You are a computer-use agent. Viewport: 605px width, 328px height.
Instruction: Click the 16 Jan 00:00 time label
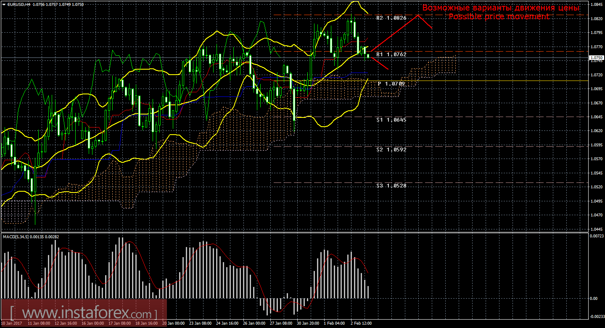coord(92,324)
